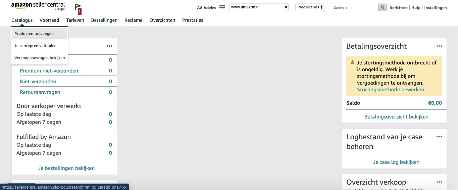Open the Bestellingen navigation menu
The image size is (458, 190).
104,20
